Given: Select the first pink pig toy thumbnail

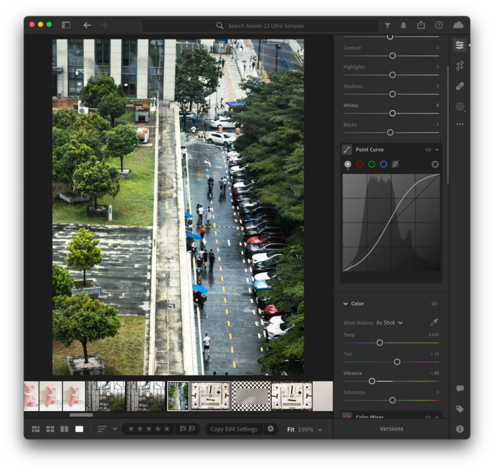Looking at the screenshot, I should point(31,396).
